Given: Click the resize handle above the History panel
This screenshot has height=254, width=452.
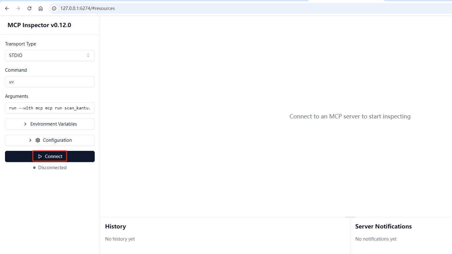Looking at the screenshot, I should click(x=350, y=217).
